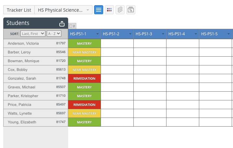Click Michael Graves's MASTERY cell
233x148 pixels.
(84, 87)
